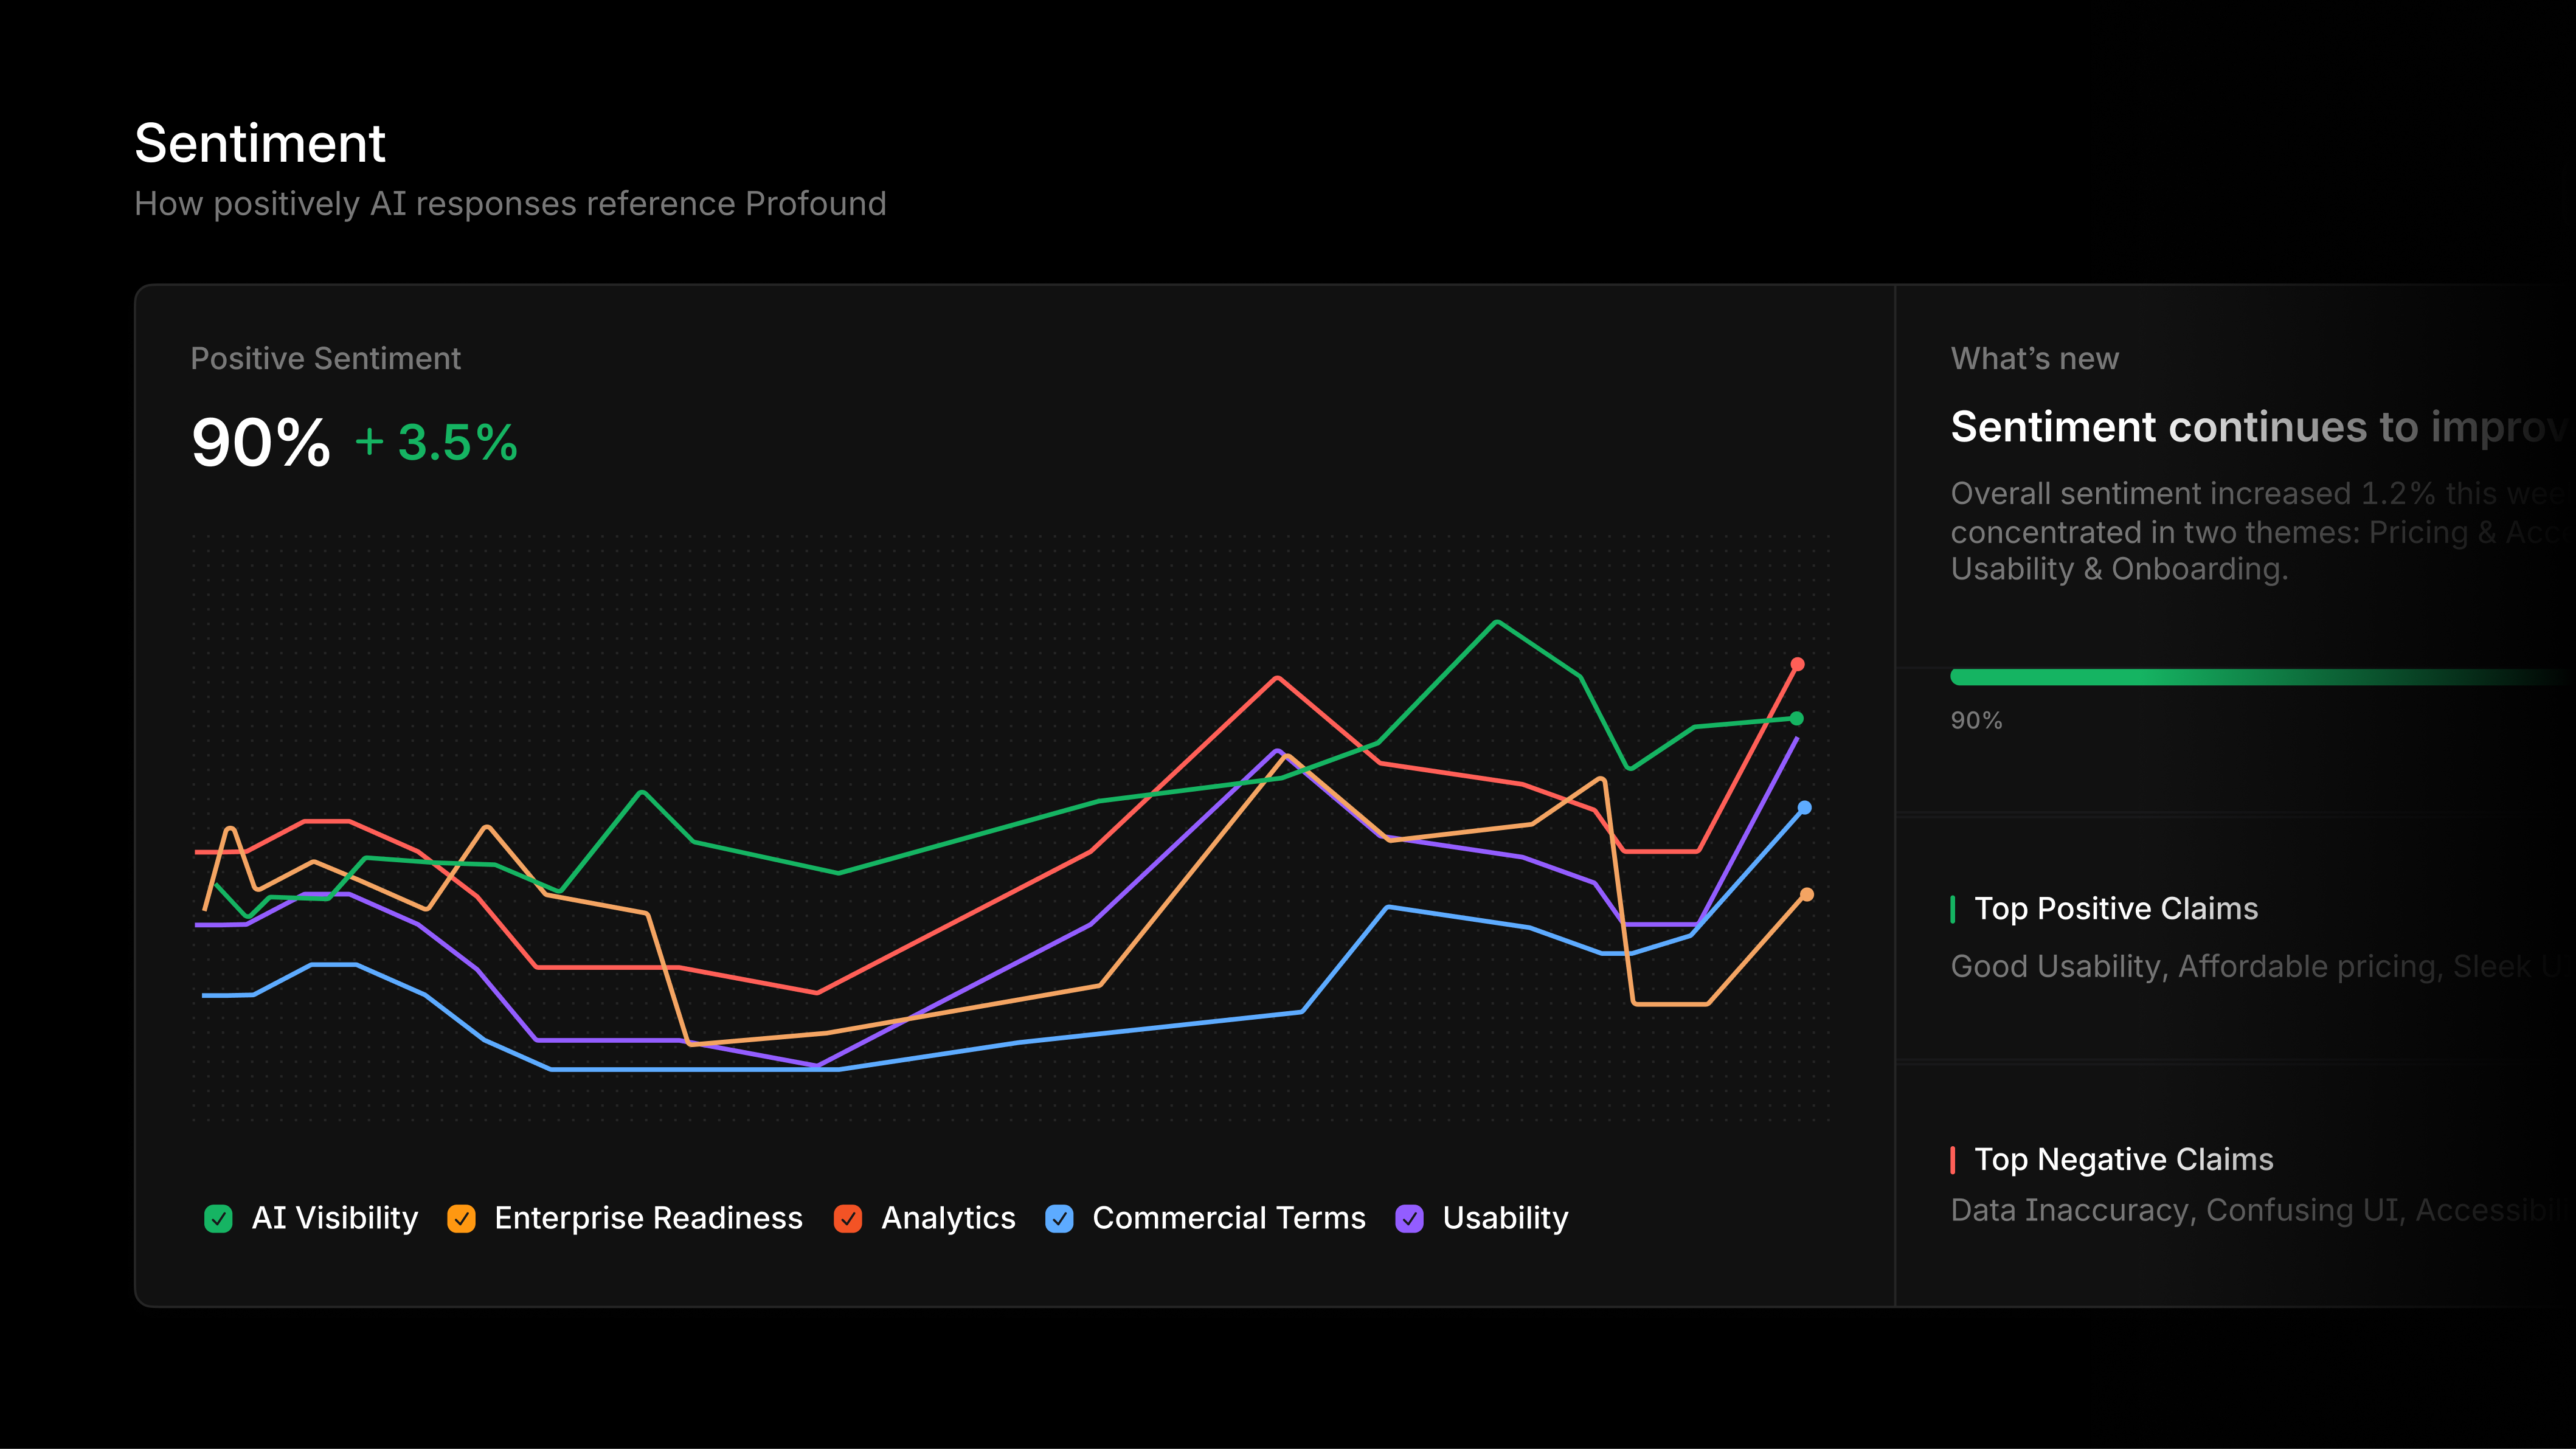Click the Enterprise Readiness legend label

tap(648, 1218)
